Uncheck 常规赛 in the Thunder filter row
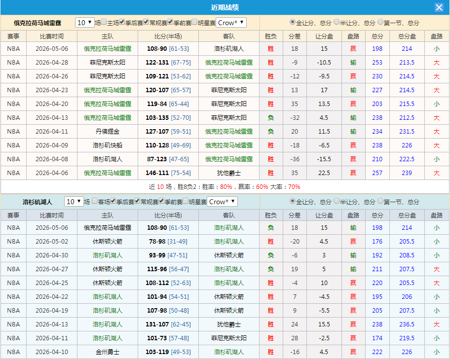This screenshot has width=450, height=359. (x=146, y=22)
